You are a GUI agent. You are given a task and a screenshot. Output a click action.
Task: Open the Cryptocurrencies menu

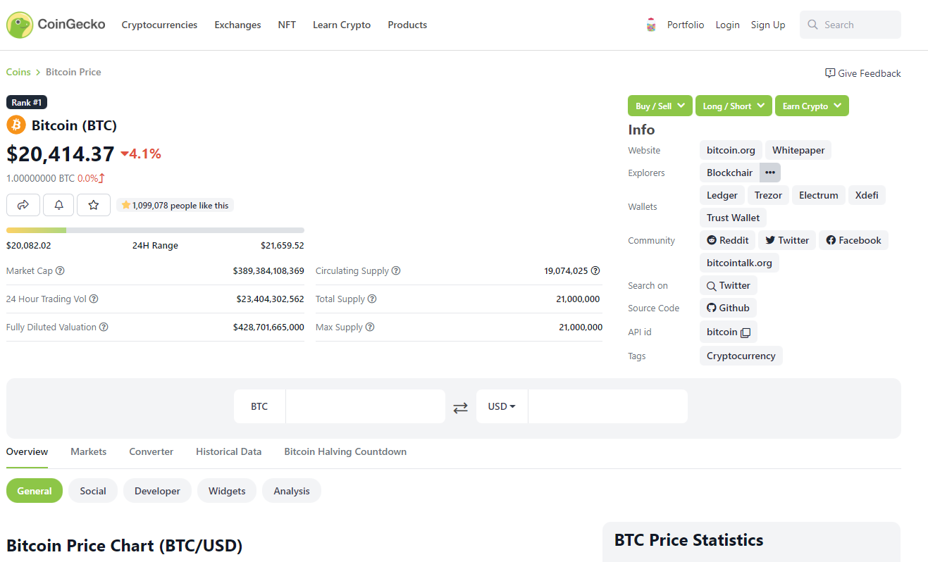159,25
